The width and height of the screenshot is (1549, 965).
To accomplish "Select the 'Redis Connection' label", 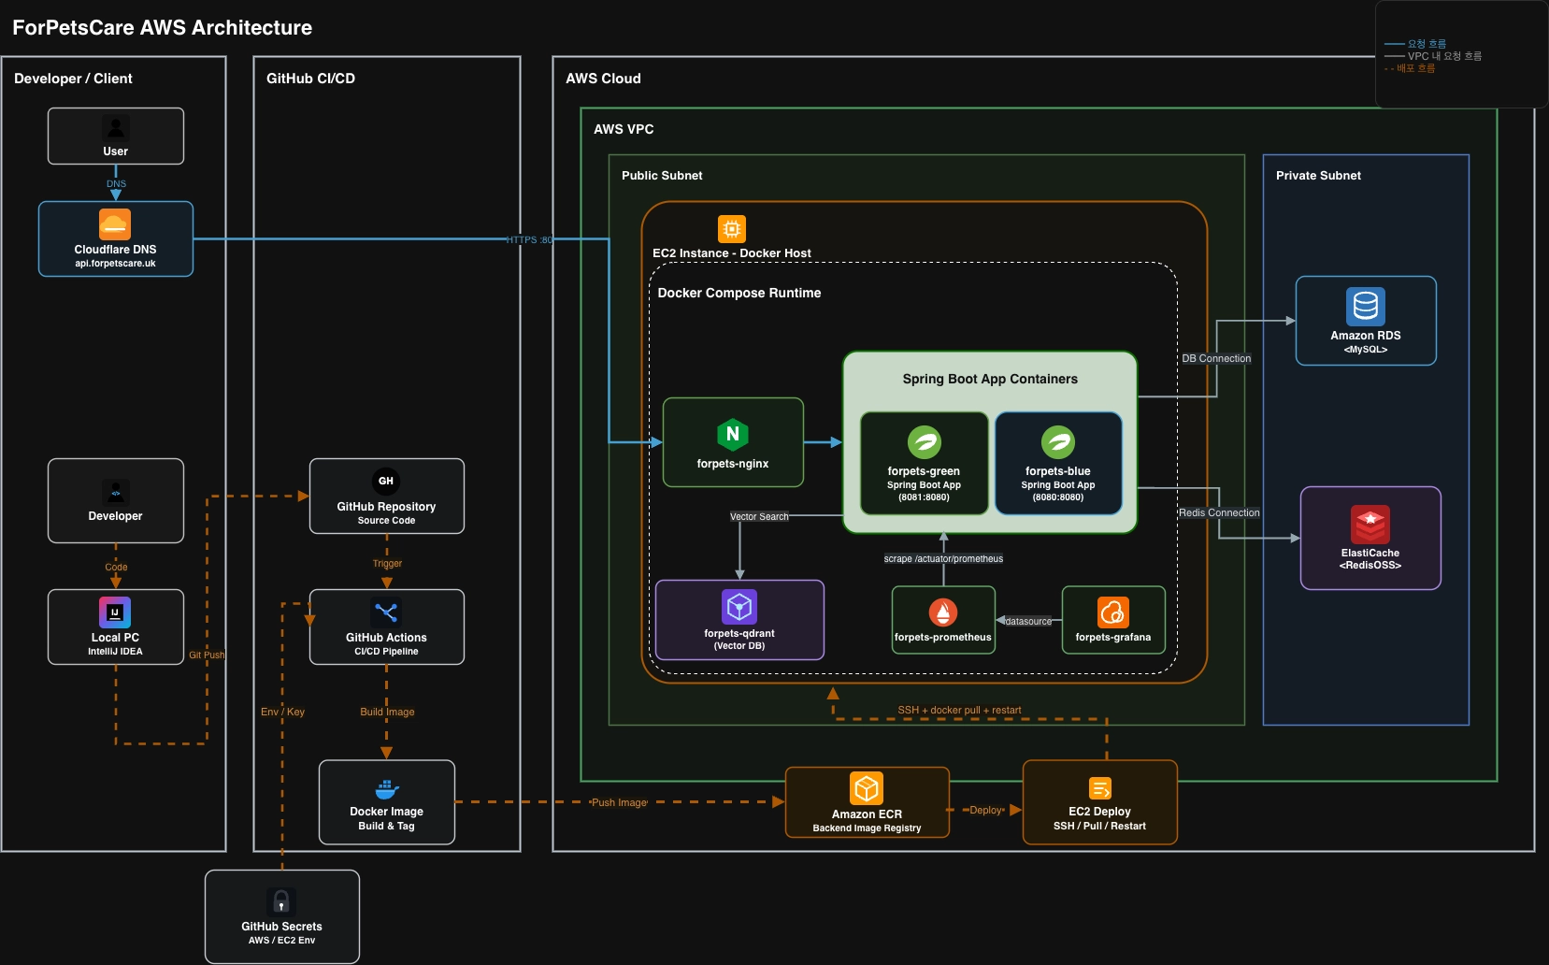I will [x=1219, y=512].
